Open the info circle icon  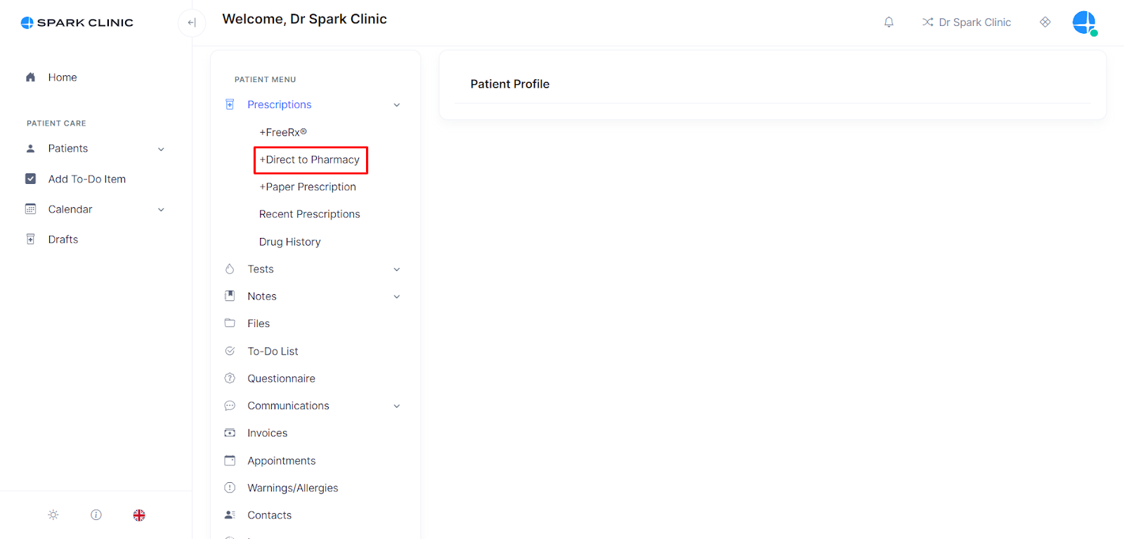(96, 515)
